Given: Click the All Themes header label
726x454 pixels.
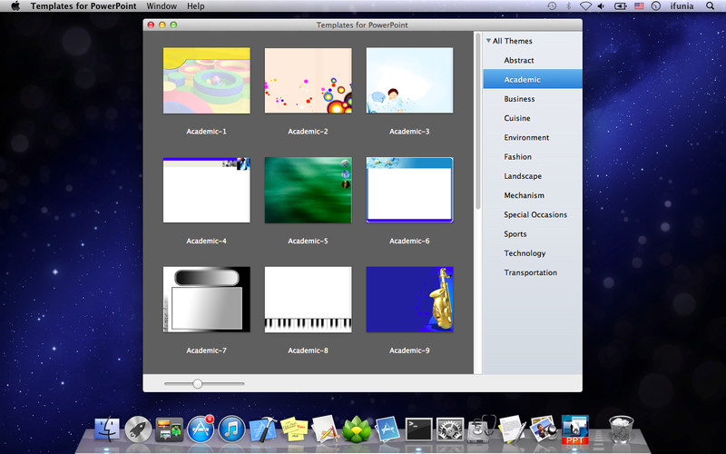Looking at the screenshot, I should (512, 41).
